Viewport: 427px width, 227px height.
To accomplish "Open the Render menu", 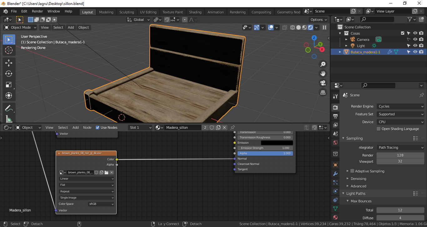I will pyautogui.click(x=38, y=11).
